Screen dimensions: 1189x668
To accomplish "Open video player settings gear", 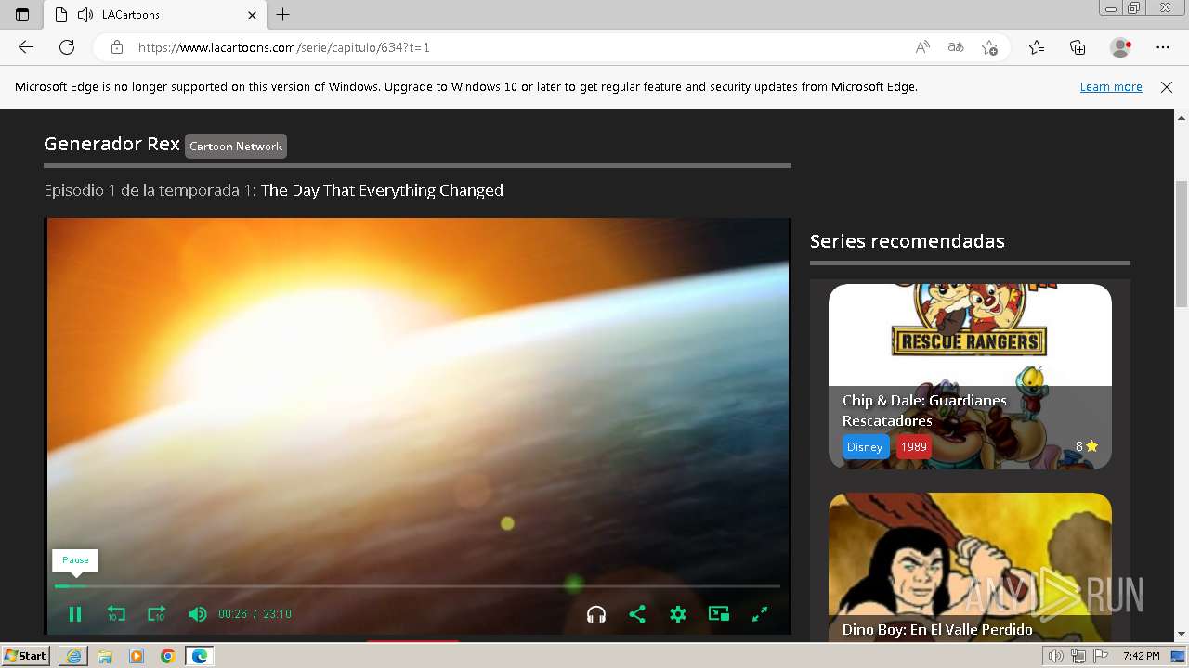I will [x=678, y=614].
